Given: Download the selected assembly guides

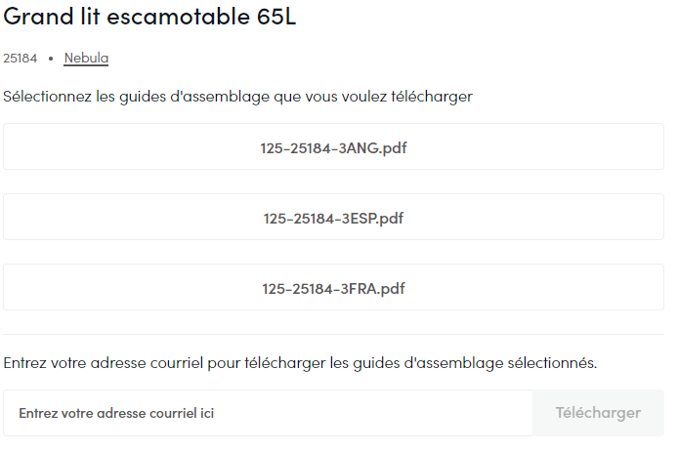Looking at the screenshot, I should coord(598,413).
